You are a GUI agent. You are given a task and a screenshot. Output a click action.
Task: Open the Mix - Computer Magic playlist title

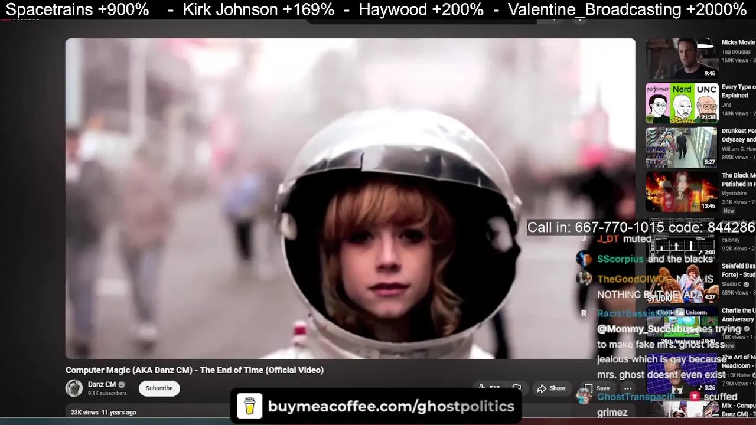(x=738, y=410)
